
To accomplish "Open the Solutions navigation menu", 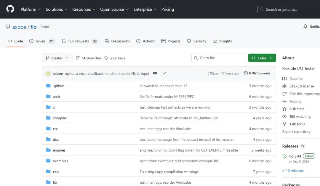I will click(x=56, y=9).
